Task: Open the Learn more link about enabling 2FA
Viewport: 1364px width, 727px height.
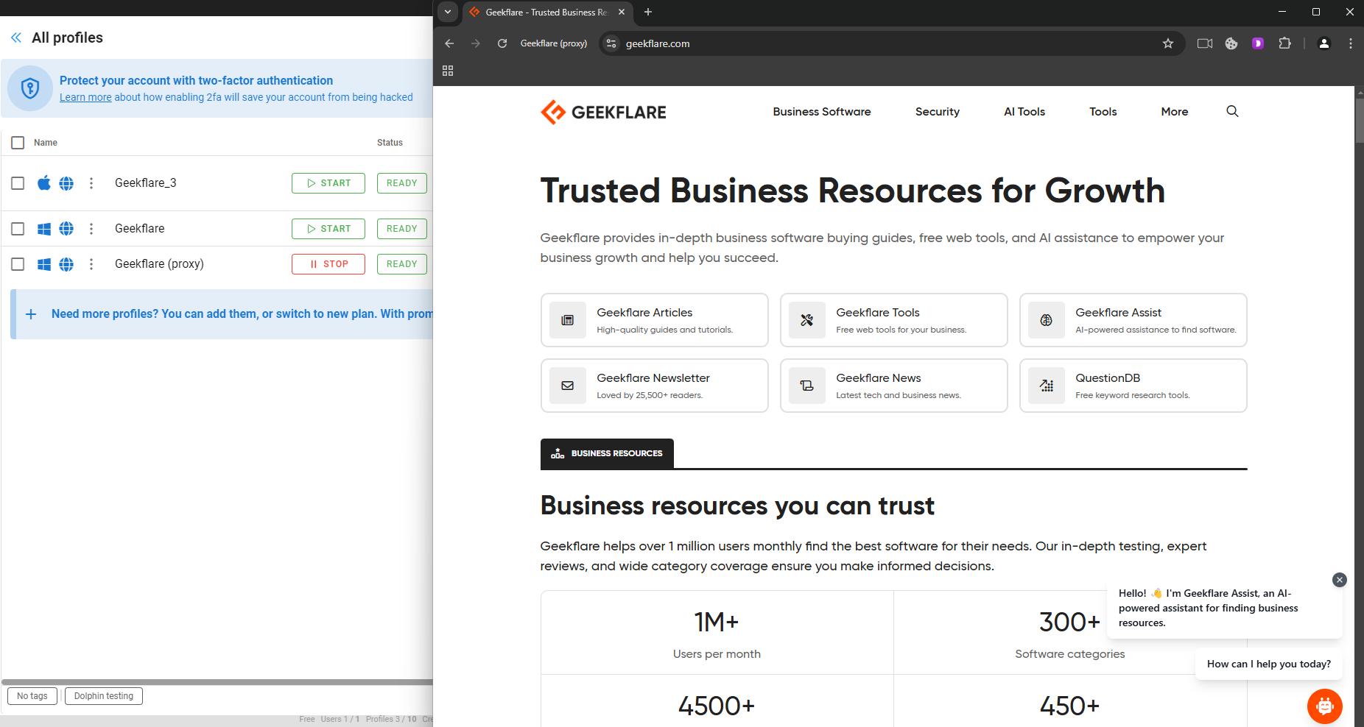Action: click(x=85, y=96)
